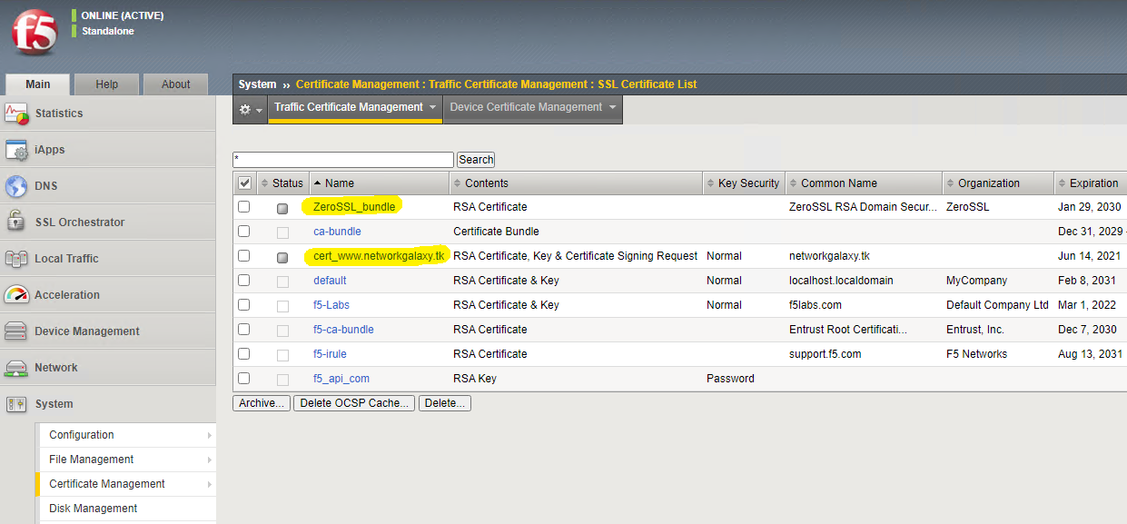The width and height of the screenshot is (1127, 524).
Task: Check the ca-bundle row checkbox
Action: 243,232
